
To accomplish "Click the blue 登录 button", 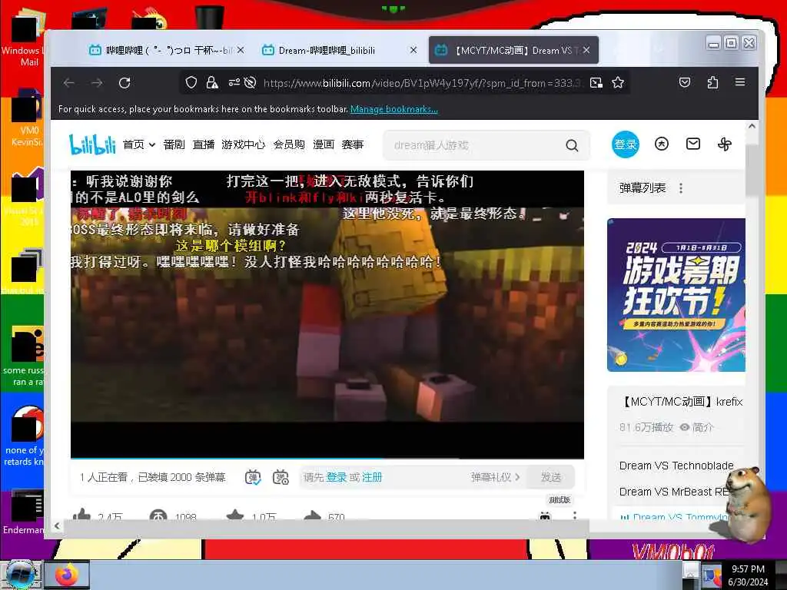I will click(x=626, y=144).
